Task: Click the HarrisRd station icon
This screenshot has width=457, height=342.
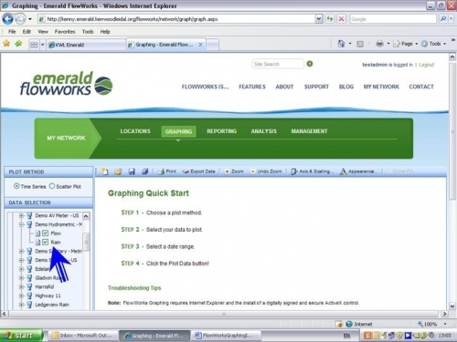Action: tap(29, 286)
